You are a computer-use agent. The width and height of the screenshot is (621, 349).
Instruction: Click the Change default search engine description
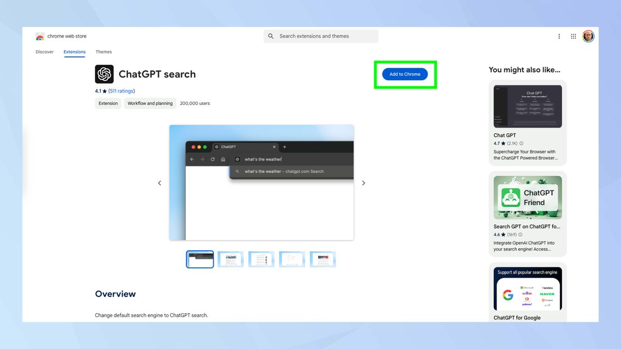pyautogui.click(x=152, y=315)
